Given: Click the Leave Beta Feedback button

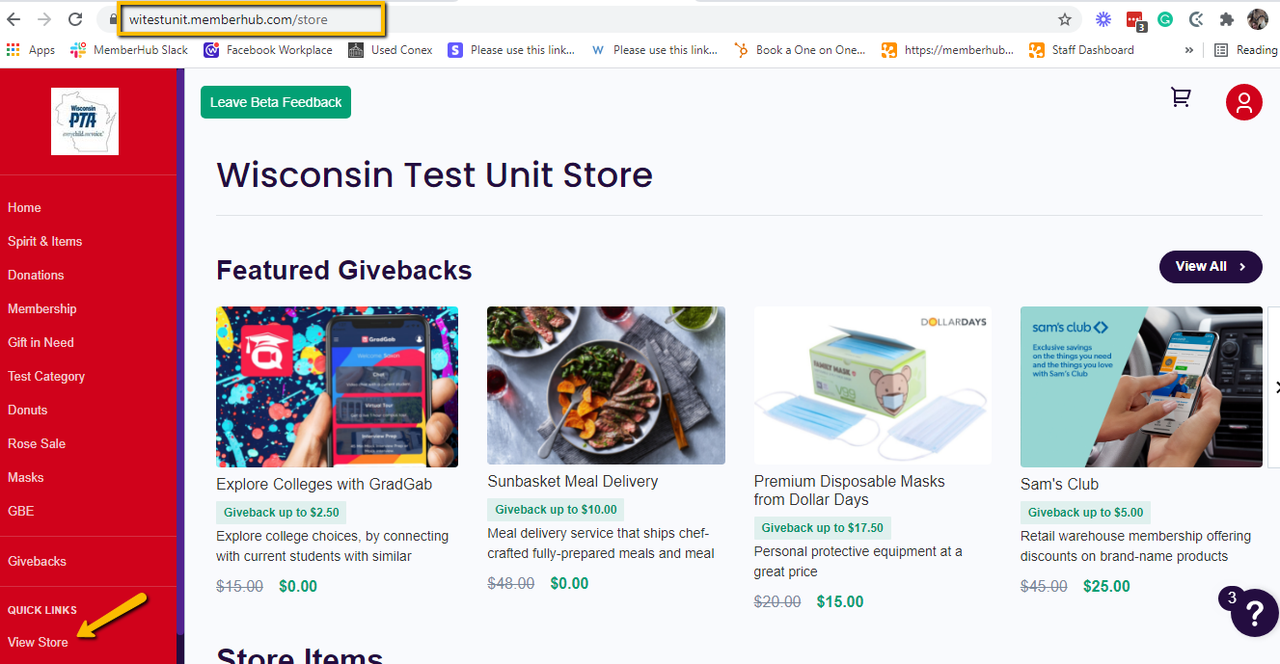Looking at the screenshot, I should [x=276, y=102].
